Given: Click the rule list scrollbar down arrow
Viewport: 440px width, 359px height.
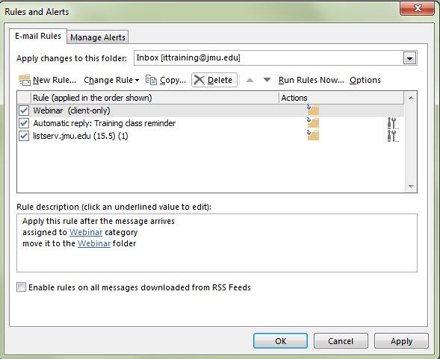Looking at the screenshot, I should [411, 187].
